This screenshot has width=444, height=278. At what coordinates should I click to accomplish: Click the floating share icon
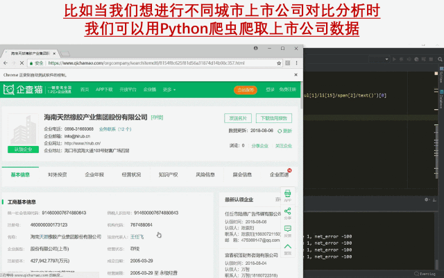[x=288, y=213]
